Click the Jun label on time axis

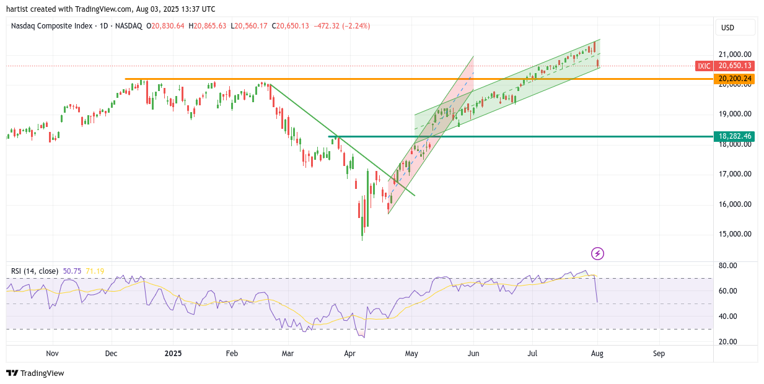coord(473,354)
